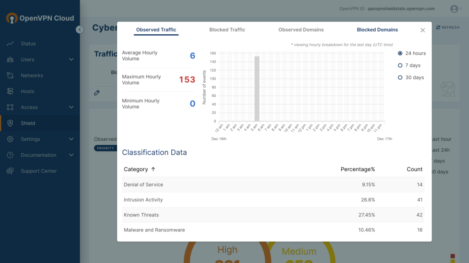Click the Status chart icon in sidebar
This screenshot has width=469, height=263.
click(10, 43)
